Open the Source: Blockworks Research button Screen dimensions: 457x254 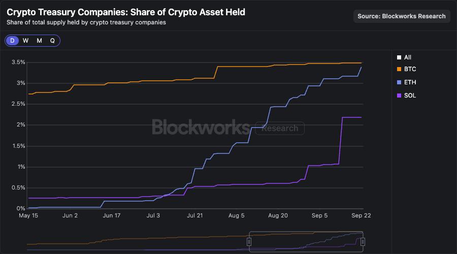coord(401,16)
